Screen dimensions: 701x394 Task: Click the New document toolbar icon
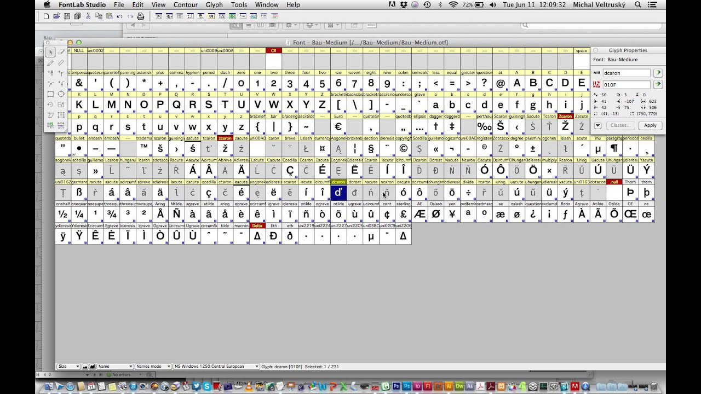(46, 16)
